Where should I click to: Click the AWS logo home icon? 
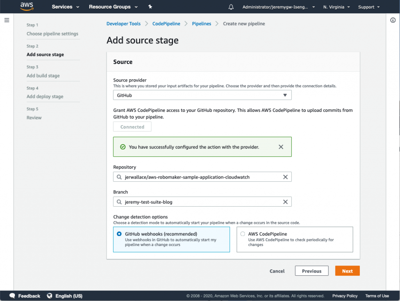pyautogui.click(x=27, y=7)
